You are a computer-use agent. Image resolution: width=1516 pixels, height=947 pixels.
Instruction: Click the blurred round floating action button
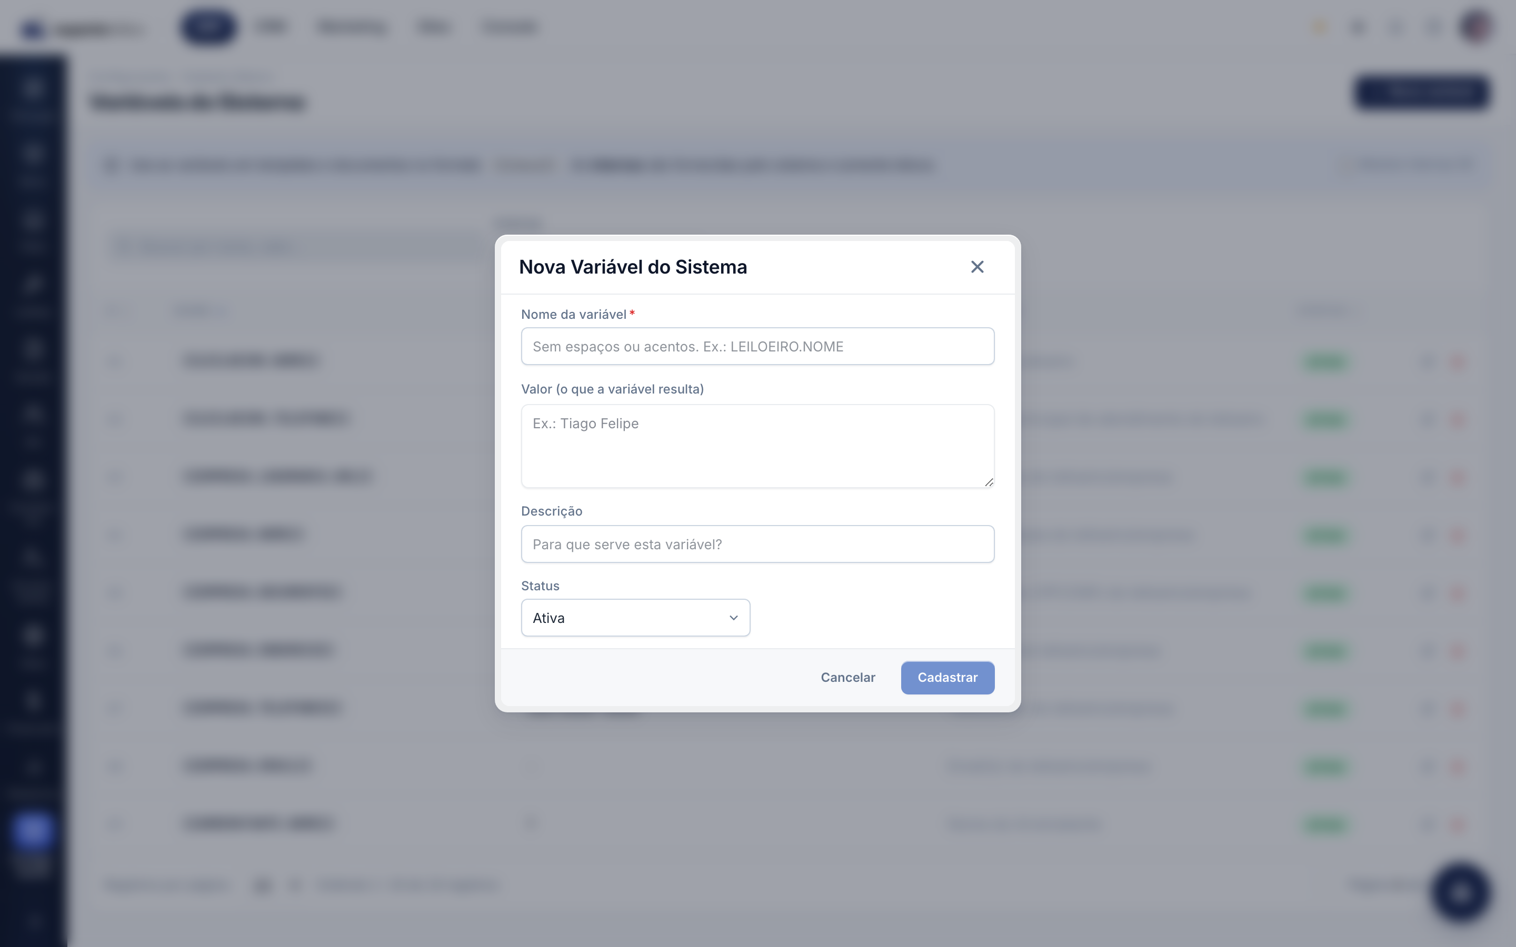coord(1460,892)
